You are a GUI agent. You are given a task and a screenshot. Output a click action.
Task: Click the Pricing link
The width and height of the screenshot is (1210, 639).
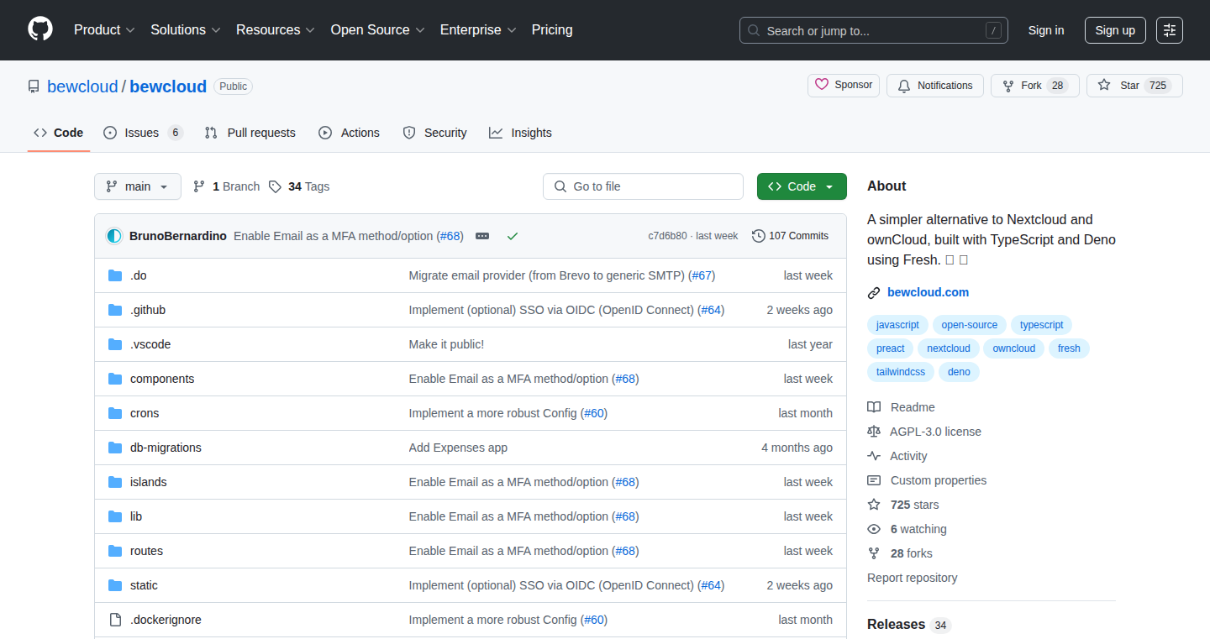pos(552,29)
